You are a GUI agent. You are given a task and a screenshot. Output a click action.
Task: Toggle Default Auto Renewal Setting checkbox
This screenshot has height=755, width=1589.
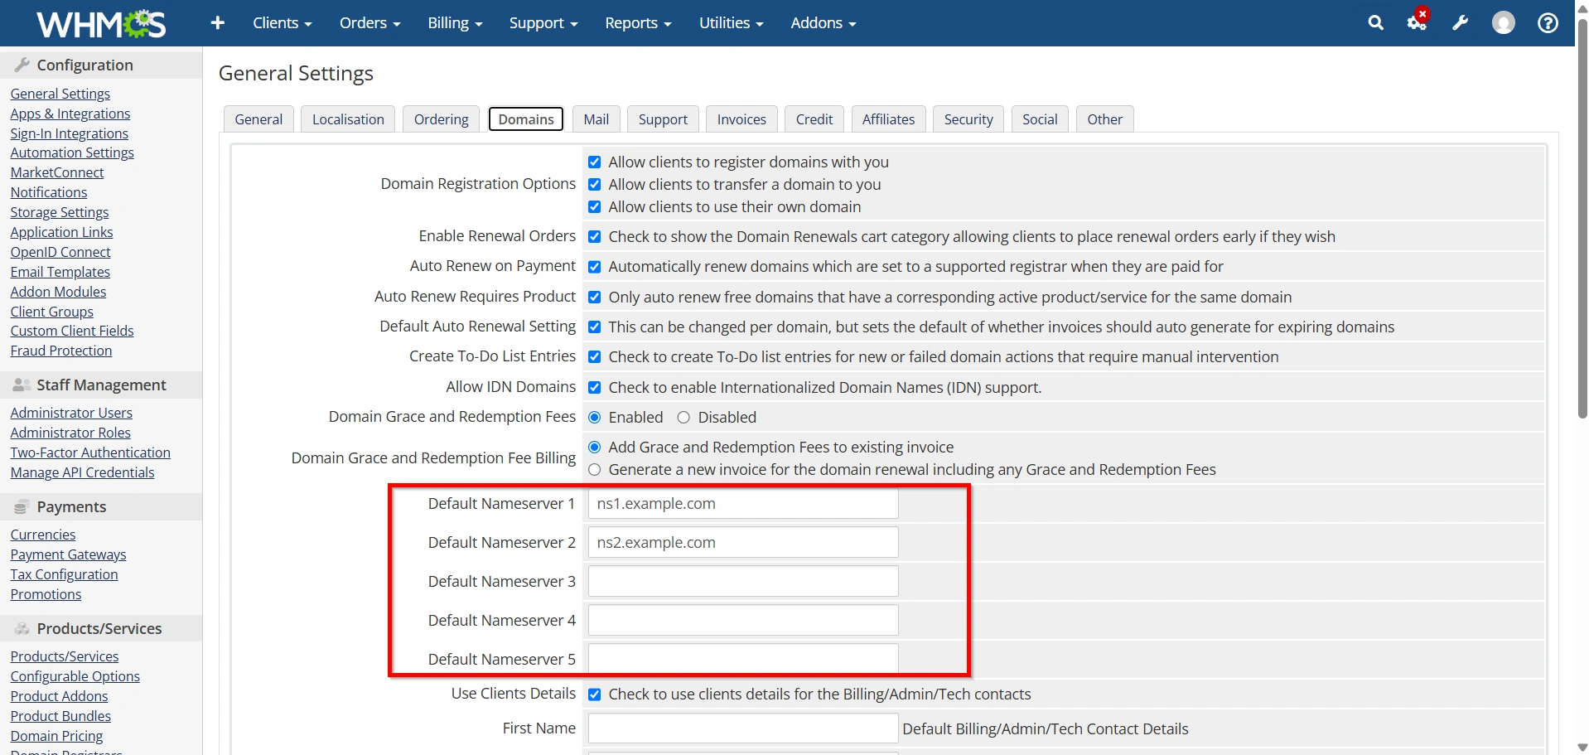tap(594, 327)
